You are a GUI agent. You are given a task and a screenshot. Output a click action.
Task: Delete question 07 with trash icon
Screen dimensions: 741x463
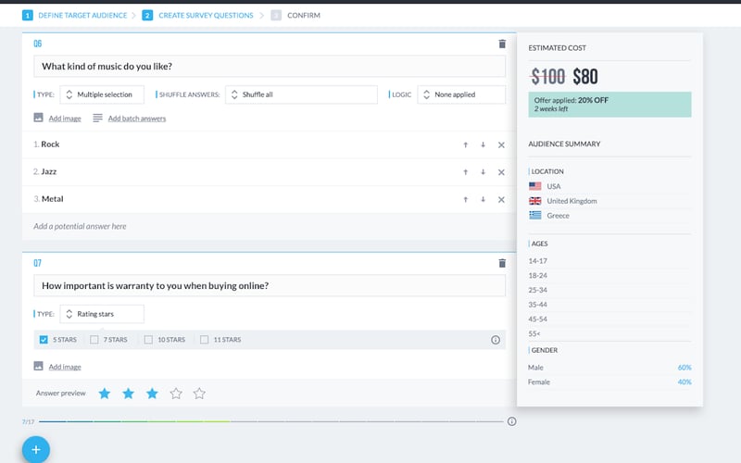502,263
